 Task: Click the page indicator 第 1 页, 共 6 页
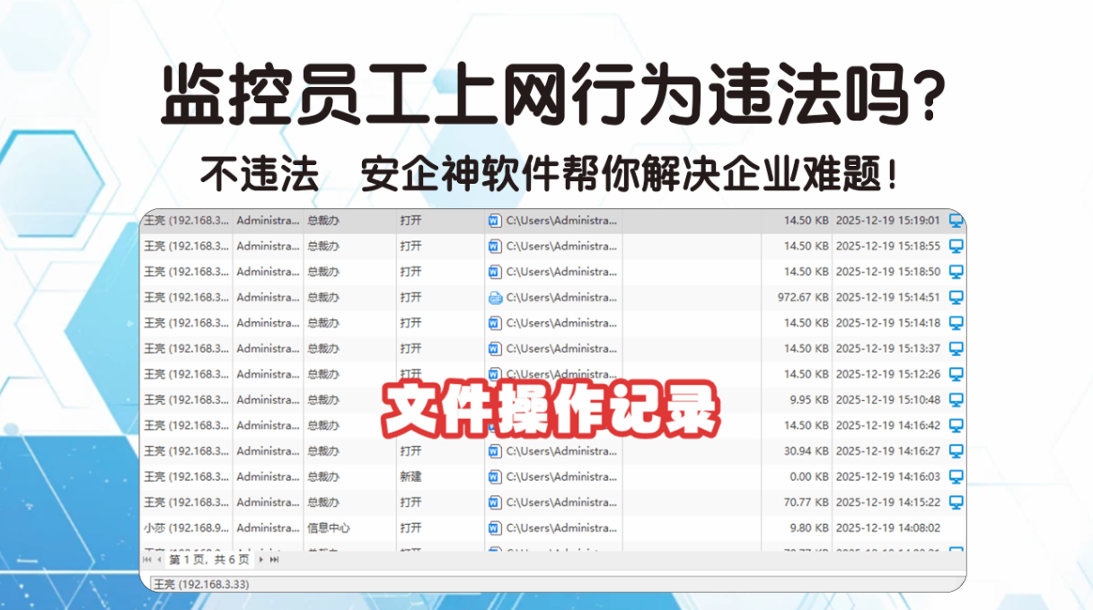[x=209, y=560]
